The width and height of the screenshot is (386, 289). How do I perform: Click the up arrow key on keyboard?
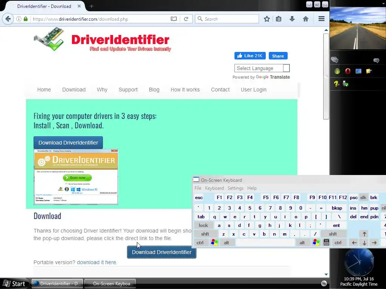click(365, 234)
